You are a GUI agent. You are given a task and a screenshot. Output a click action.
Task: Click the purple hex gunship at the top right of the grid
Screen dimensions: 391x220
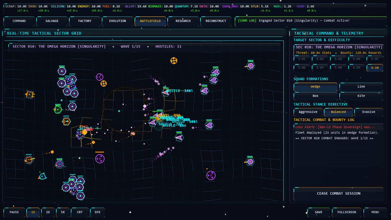250,66
